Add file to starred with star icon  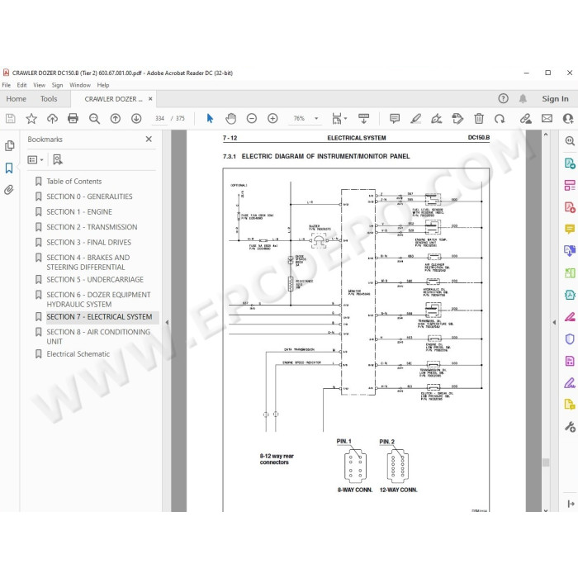pyautogui.click(x=31, y=118)
